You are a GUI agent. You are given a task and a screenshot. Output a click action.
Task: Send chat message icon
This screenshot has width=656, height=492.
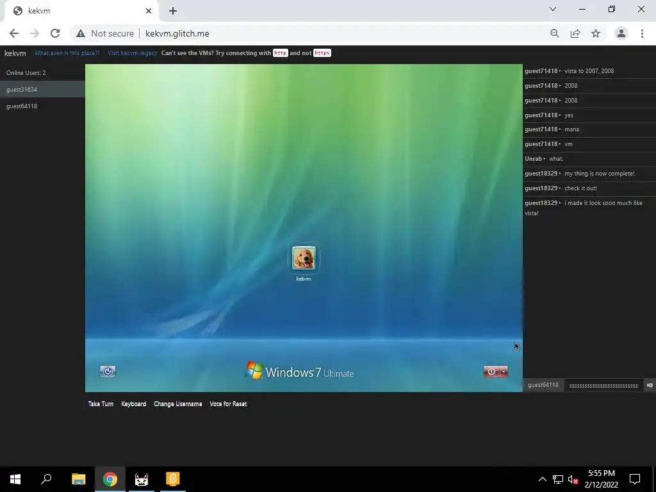[650, 385]
